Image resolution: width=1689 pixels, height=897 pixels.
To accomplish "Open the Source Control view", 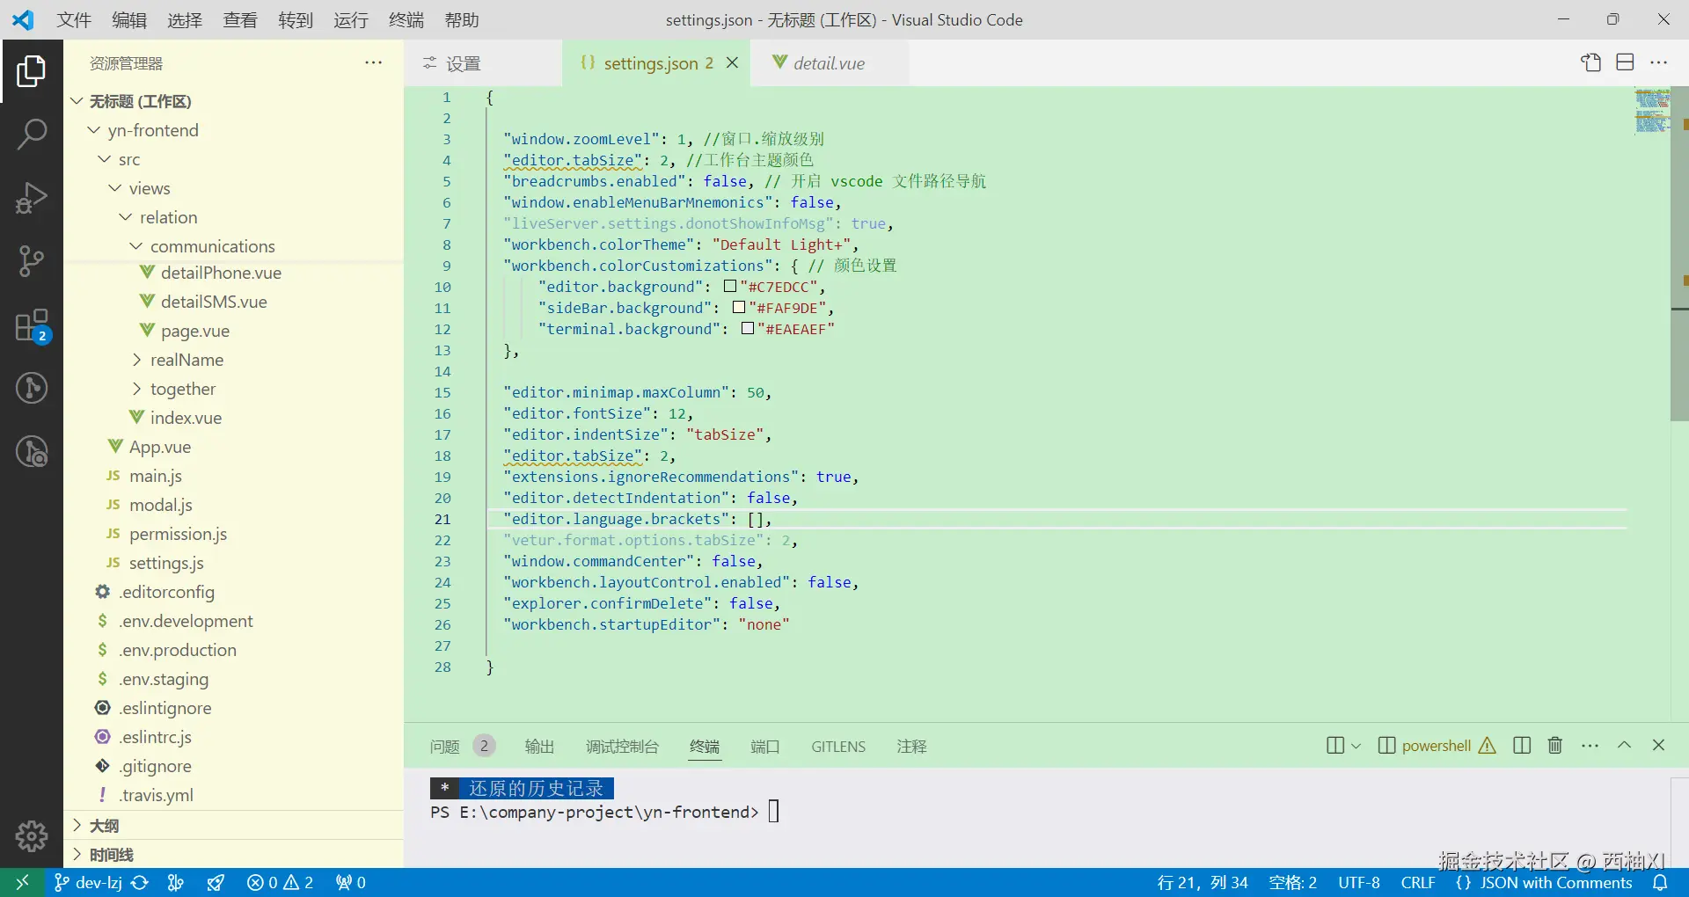I will [32, 261].
